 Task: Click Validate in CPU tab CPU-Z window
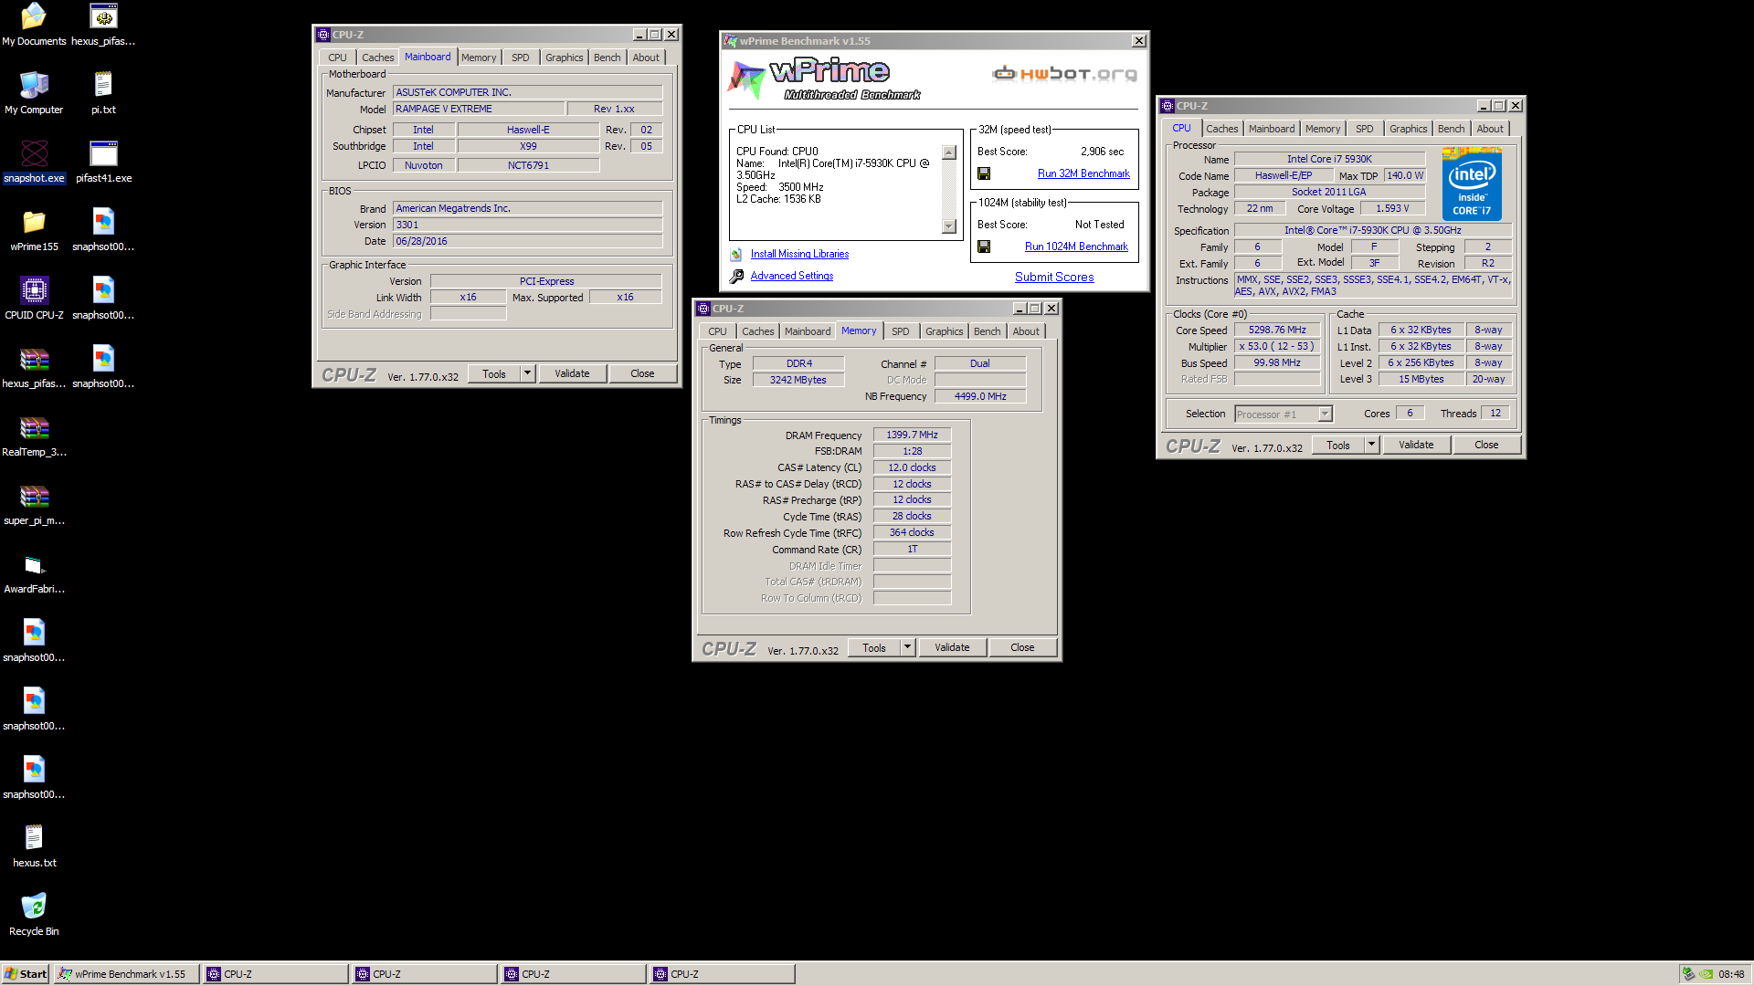click(x=1416, y=445)
